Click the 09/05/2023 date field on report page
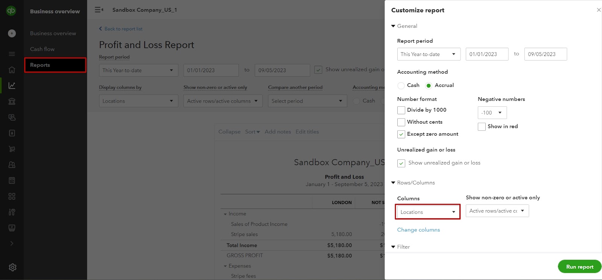 [282, 70]
